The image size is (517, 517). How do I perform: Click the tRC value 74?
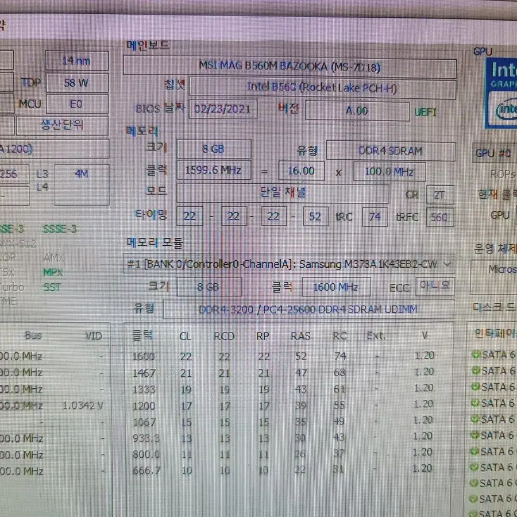(375, 217)
